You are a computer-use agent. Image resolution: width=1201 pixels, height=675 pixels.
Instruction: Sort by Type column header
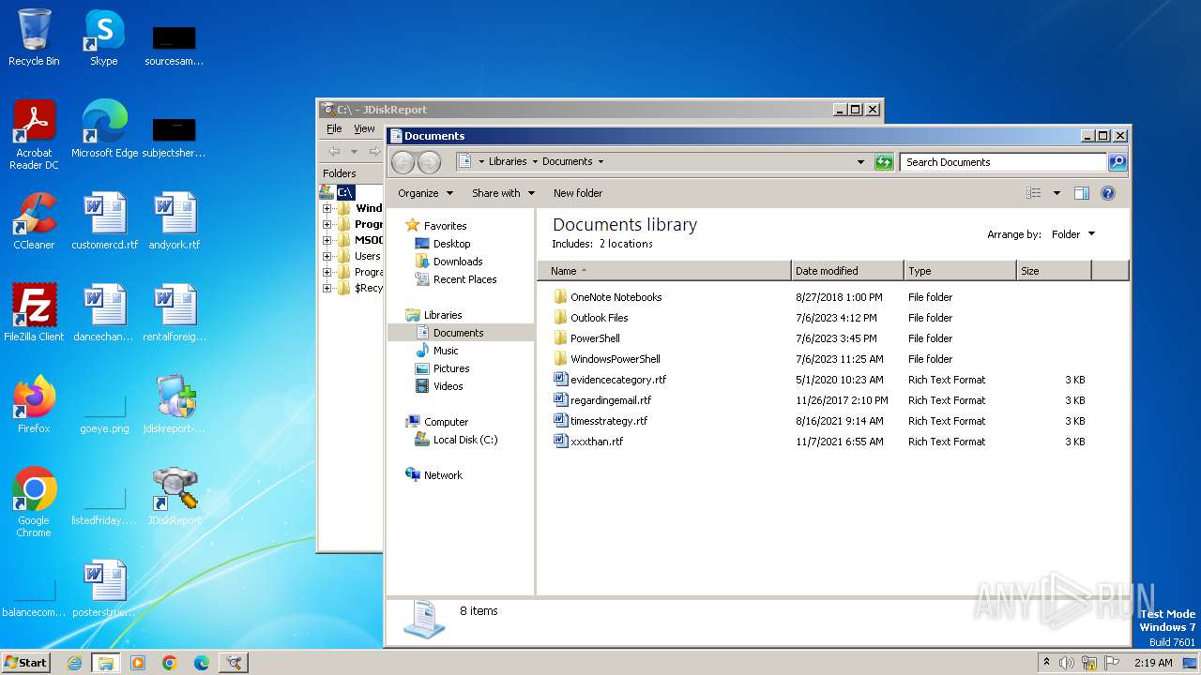pyautogui.click(x=960, y=271)
